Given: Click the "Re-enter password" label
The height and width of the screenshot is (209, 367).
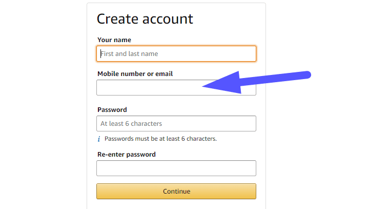Looking at the screenshot, I should pos(127,155).
